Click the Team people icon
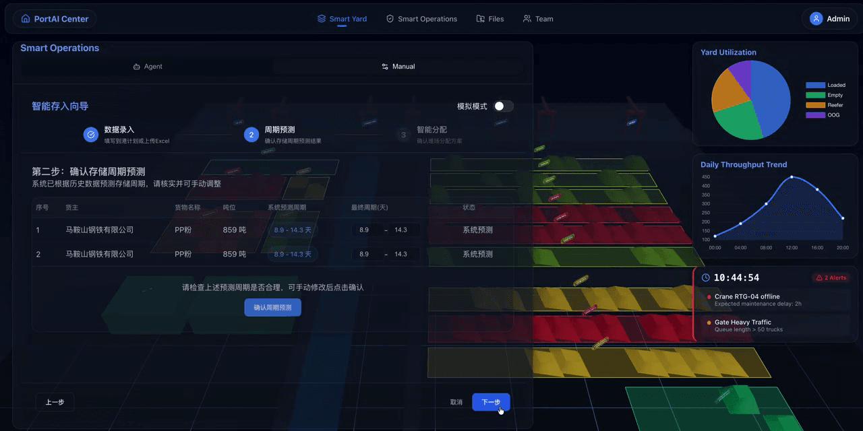The width and height of the screenshot is (863, 431). pos(527,19)
